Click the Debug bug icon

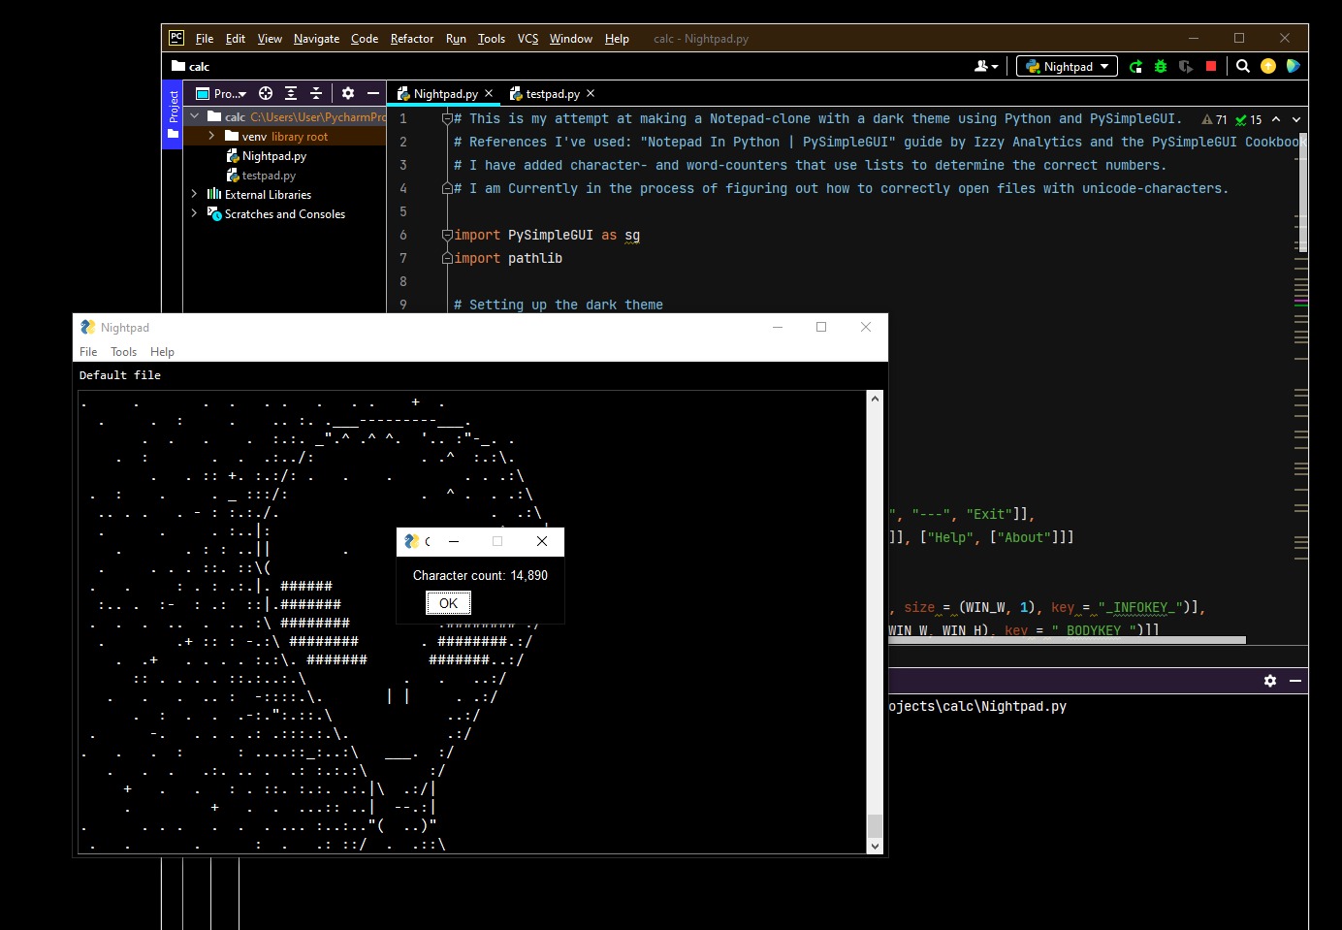1161,66
